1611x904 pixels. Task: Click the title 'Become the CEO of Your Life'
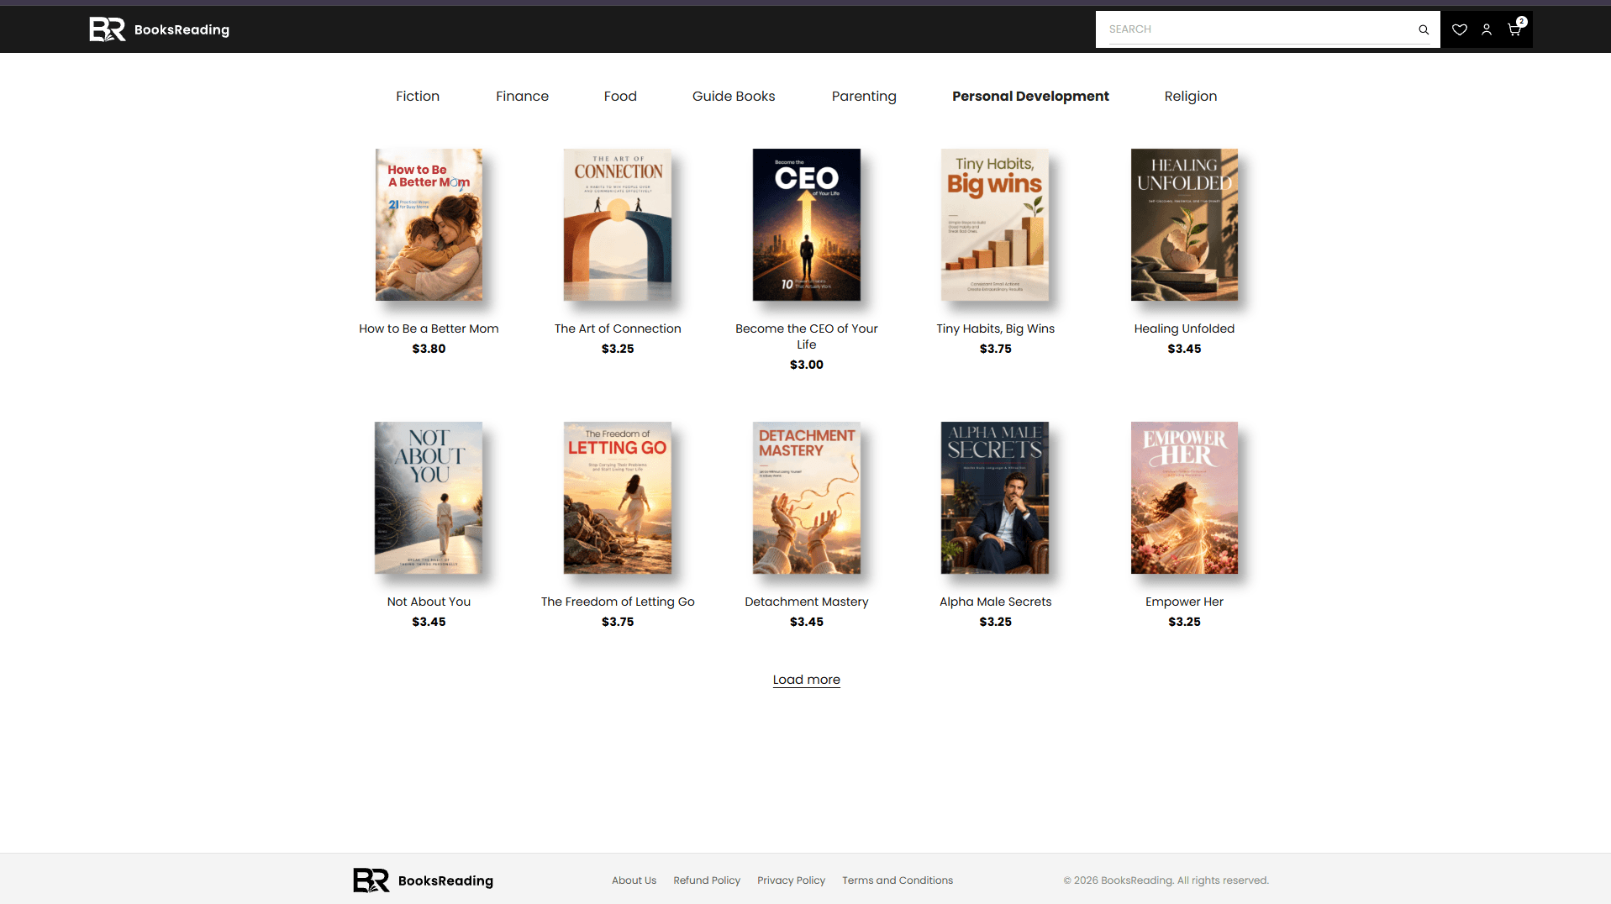[x=807, y=336]
